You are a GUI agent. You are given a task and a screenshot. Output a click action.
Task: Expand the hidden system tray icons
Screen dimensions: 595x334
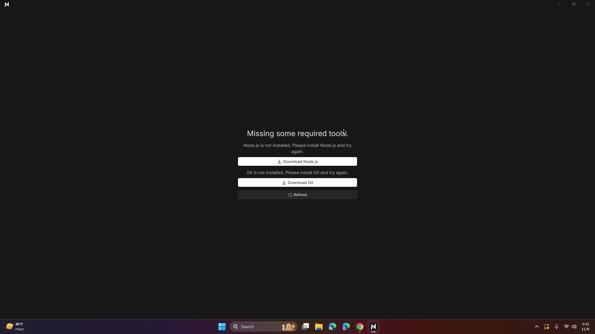coord(537,327)
